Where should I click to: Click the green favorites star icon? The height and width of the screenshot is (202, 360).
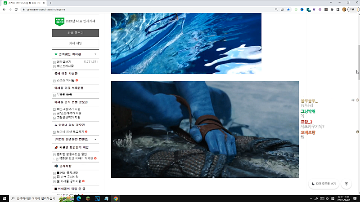(56, 54)
